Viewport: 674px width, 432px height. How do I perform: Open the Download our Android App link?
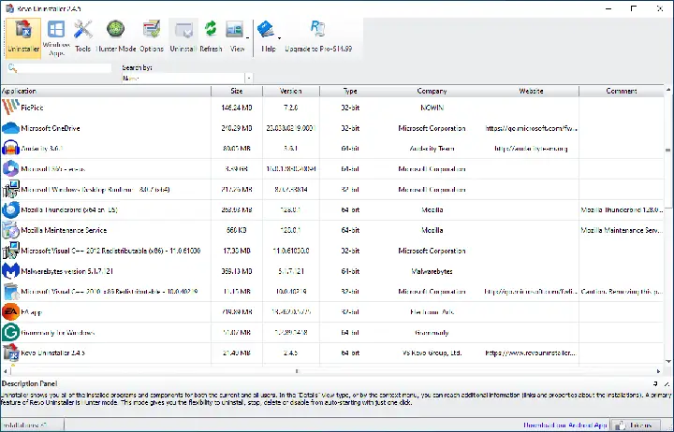click(564, 425)
